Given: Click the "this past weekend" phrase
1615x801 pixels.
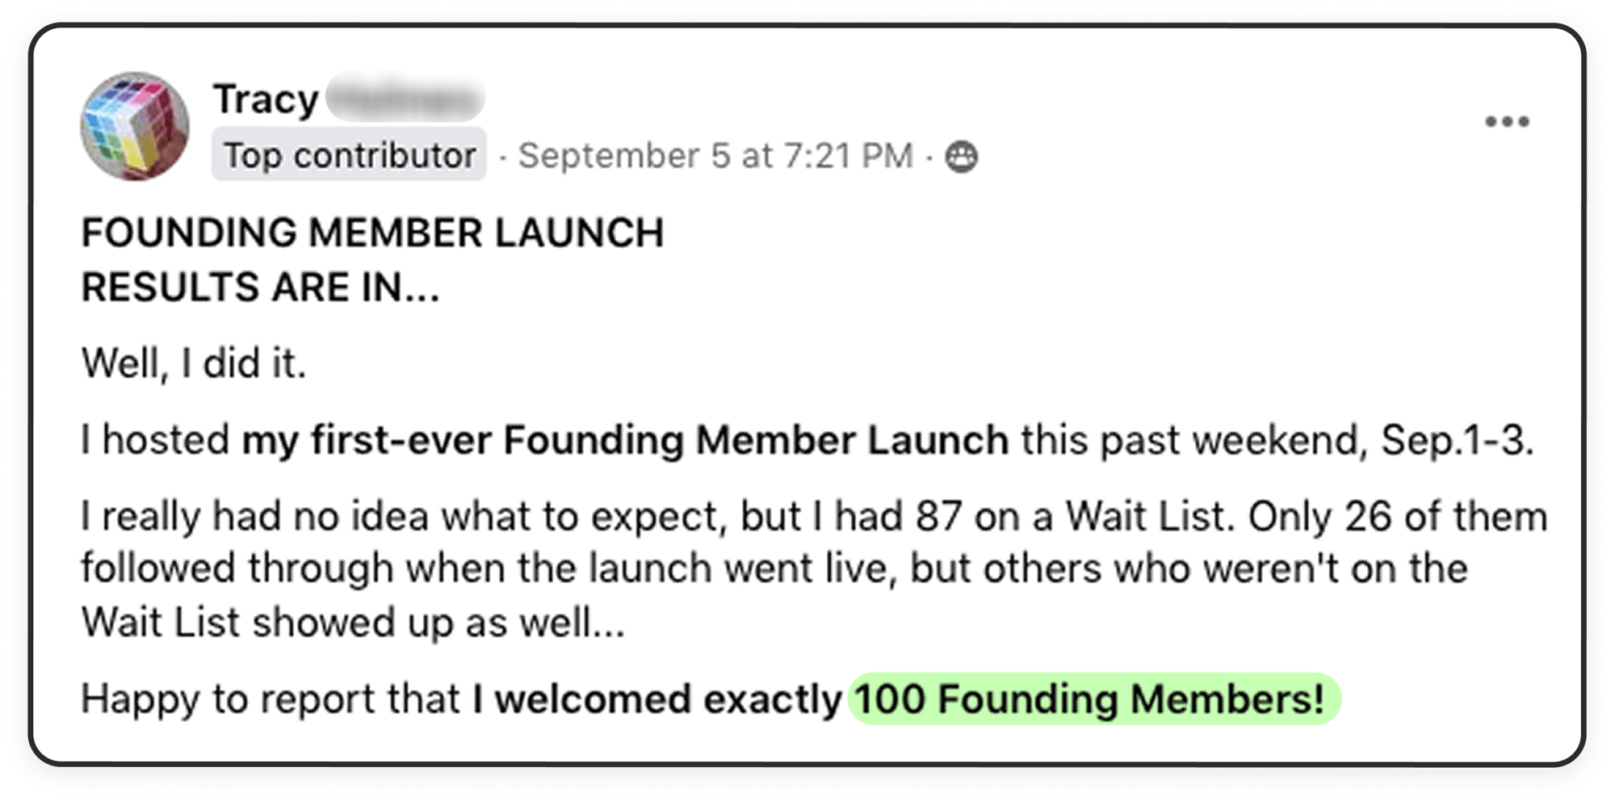Looking at the screenshot, I should 1194,441.
